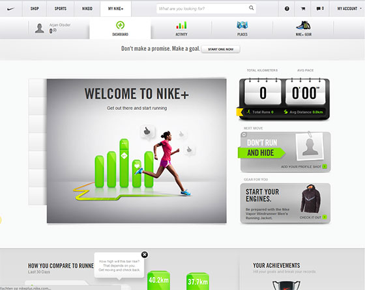
Task: Click the Don't Run and Hide card
Action: click(285, 152)
